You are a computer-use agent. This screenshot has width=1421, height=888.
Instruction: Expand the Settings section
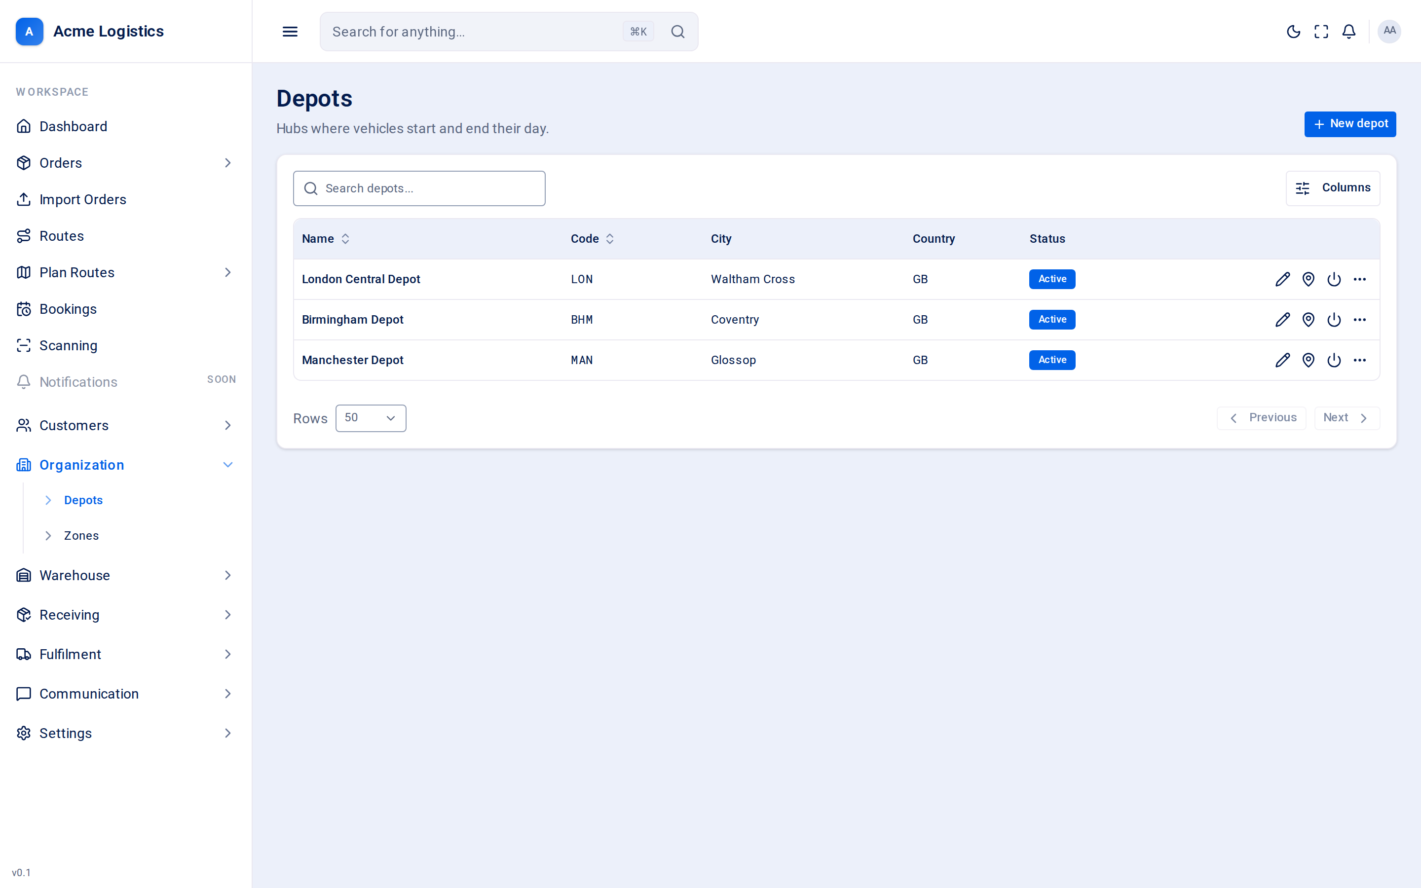126,733
